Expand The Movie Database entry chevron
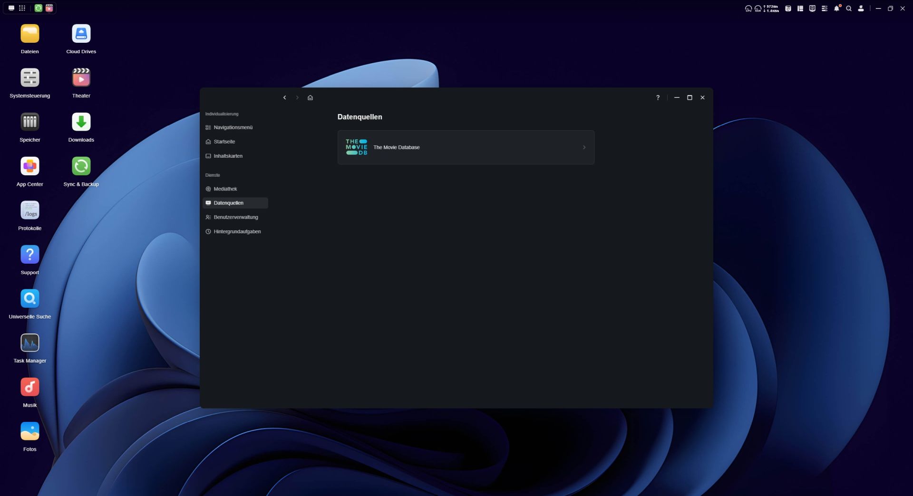 (x=584, y=147)
